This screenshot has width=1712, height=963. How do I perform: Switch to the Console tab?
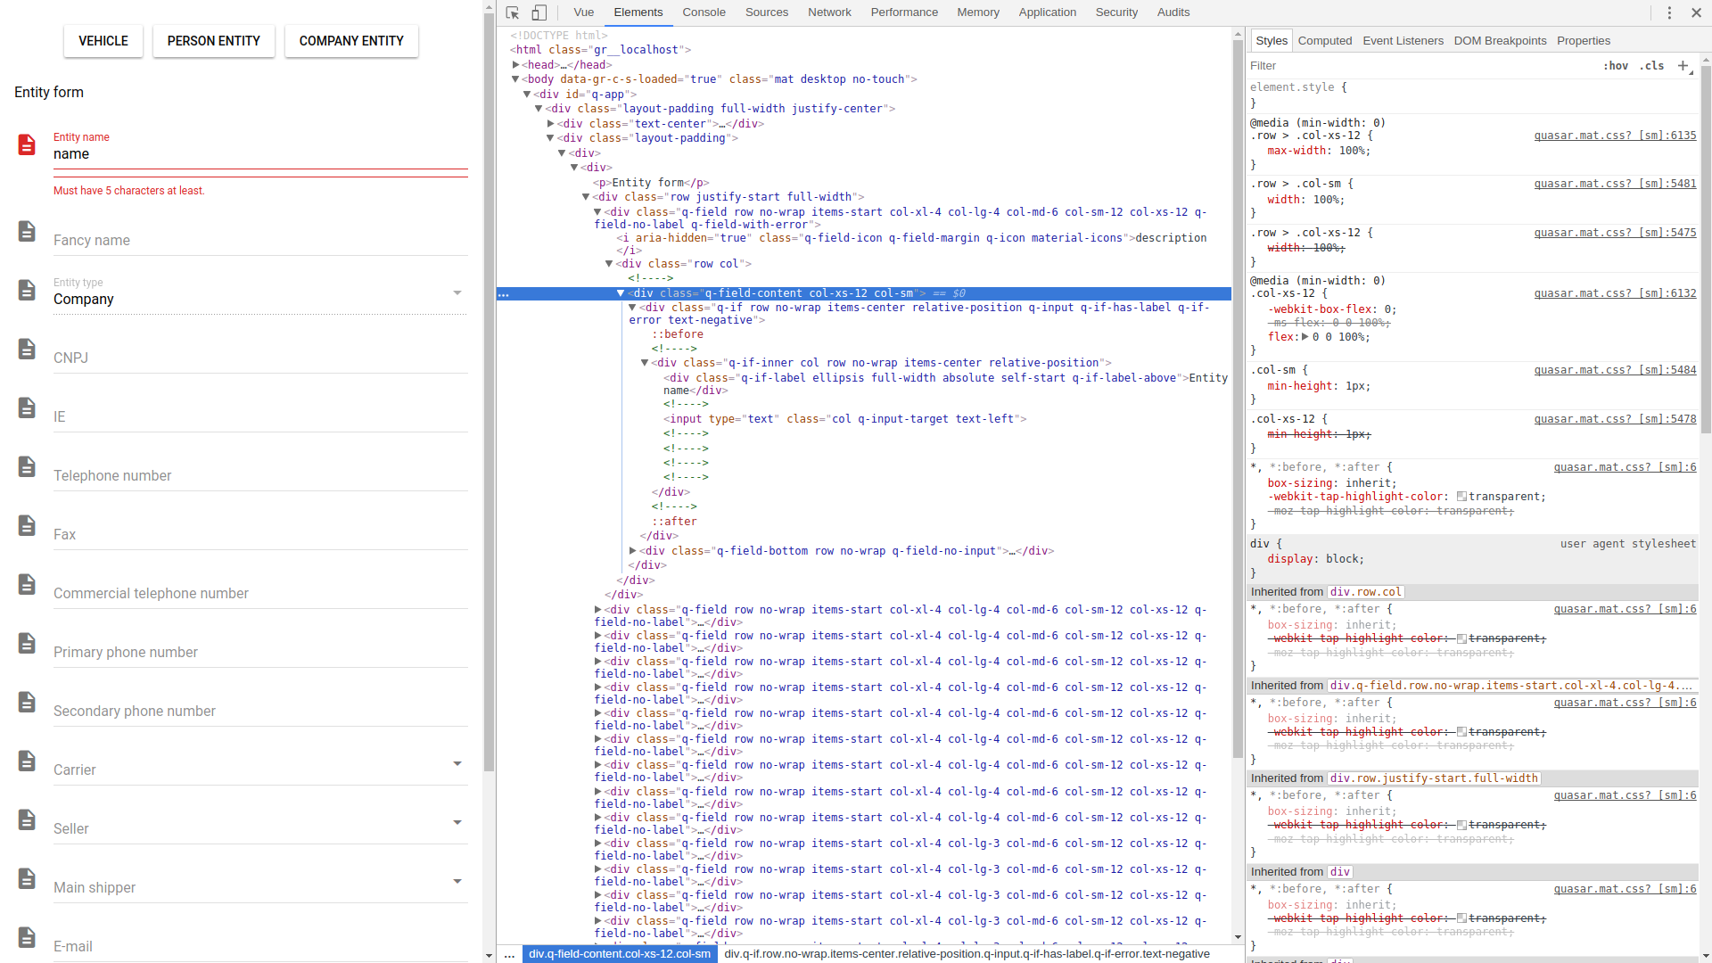[704, 12]
